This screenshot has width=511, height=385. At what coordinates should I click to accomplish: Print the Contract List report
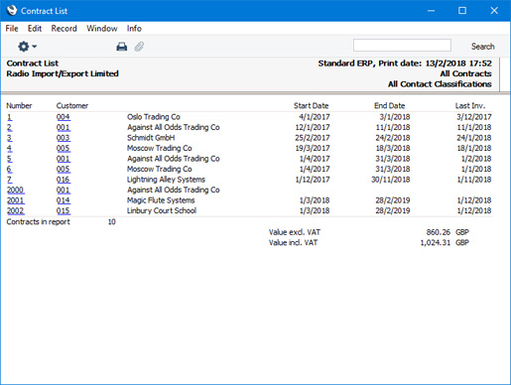[x=122, y=47]
